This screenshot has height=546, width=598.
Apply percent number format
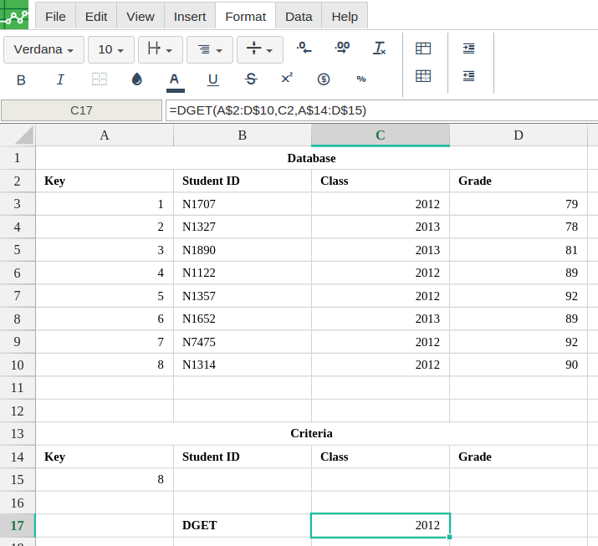[x=361, y=79]
